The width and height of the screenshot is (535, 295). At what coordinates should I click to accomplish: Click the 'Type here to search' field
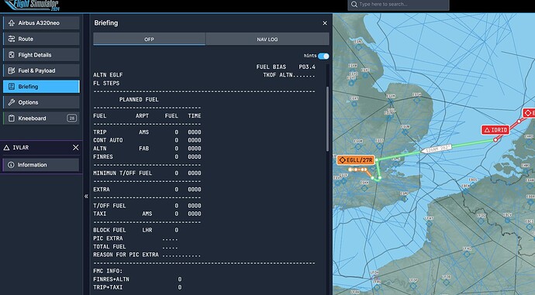click(399, 5)
